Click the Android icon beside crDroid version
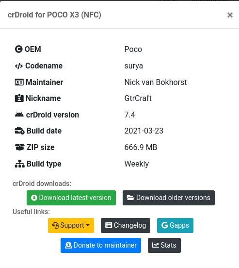The width and height of the screenshot is (239, 268). 19,115
